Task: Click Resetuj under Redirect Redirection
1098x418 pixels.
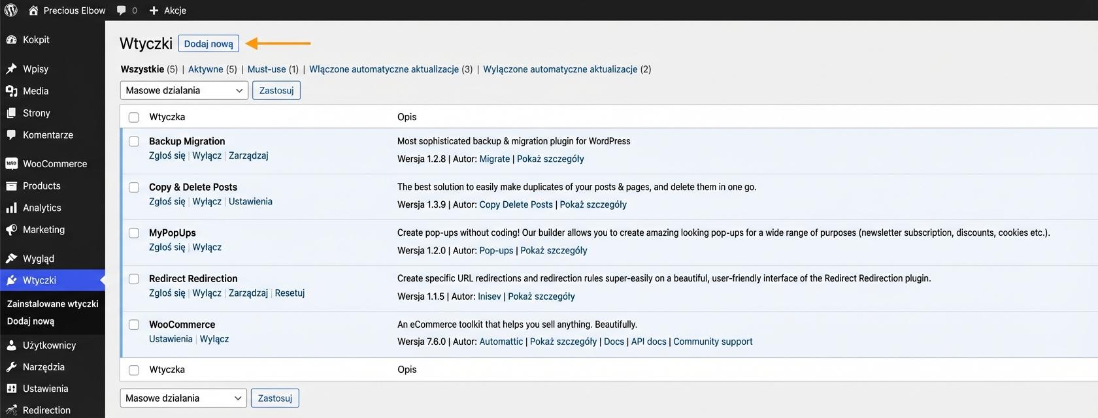Action: pos(290,293)
